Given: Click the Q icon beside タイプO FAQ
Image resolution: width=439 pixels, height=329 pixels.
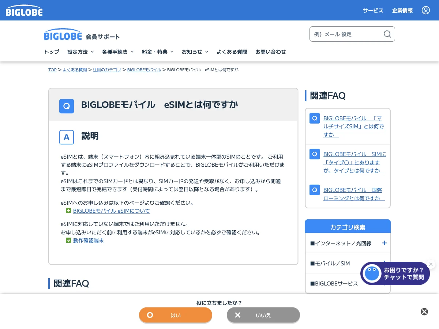Looking at the screenshot, I should pos(315,154).
